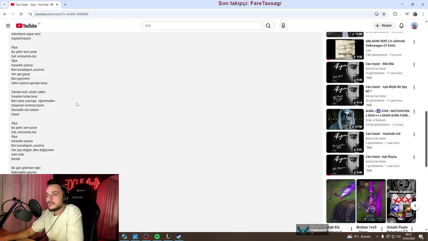Open the YouTube account avatar menu
Screen dimensions: 428x241
414,26
